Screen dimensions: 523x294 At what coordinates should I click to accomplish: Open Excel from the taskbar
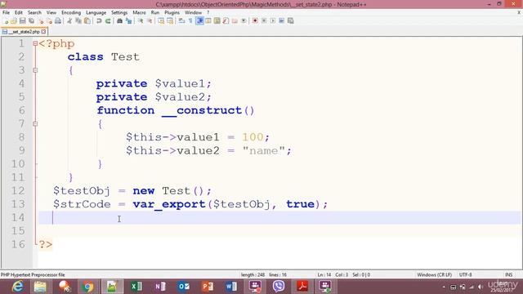(136, 287)
